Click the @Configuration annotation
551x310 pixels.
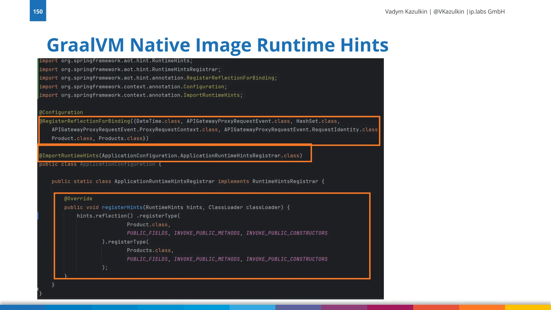(61, 112)
